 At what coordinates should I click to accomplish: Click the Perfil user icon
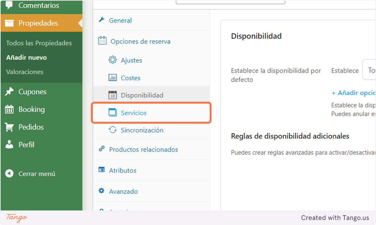(x=9, y=145)
